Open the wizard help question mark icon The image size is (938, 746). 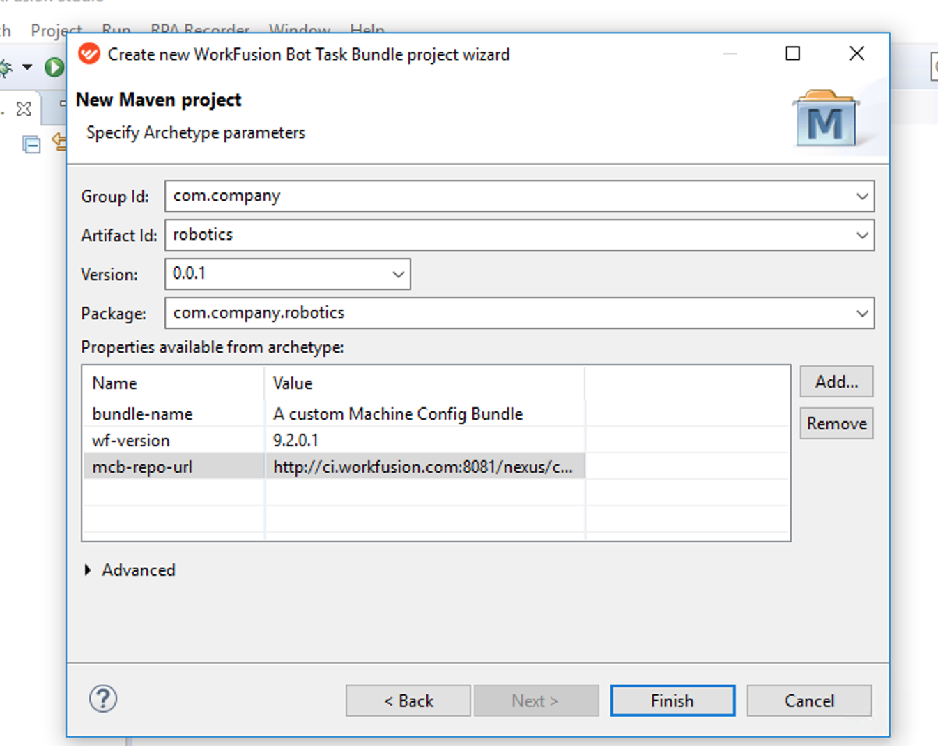tap(103, 699)
